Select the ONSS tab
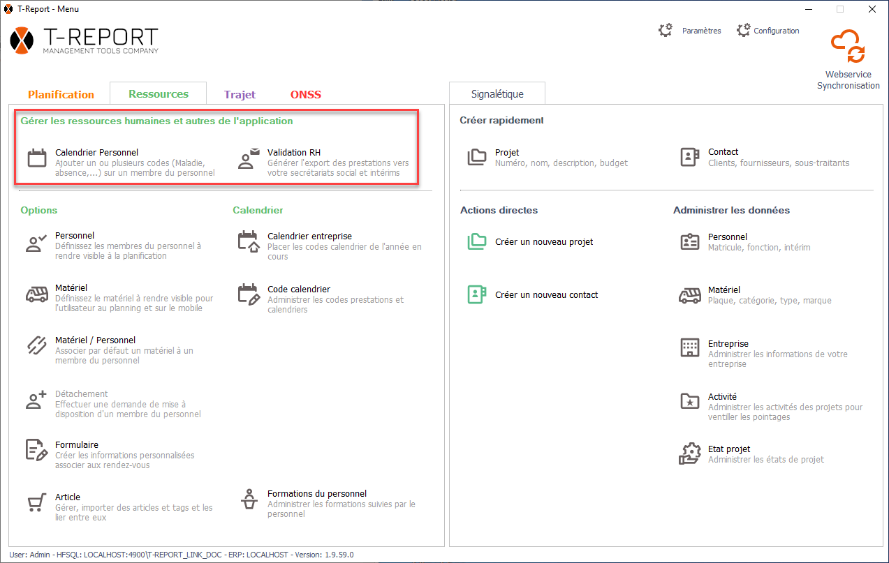This screenshot has height=563, width=889. click(306, 94)
